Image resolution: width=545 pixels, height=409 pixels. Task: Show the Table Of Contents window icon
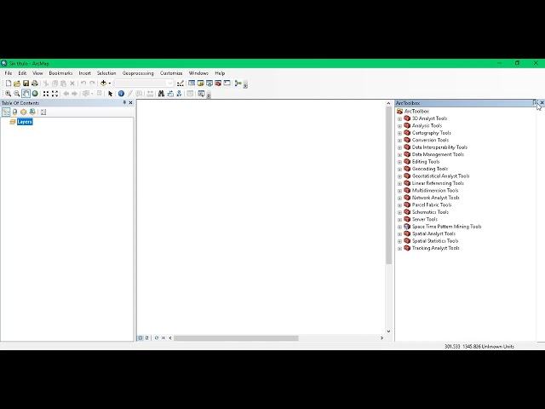pos(192,84)
